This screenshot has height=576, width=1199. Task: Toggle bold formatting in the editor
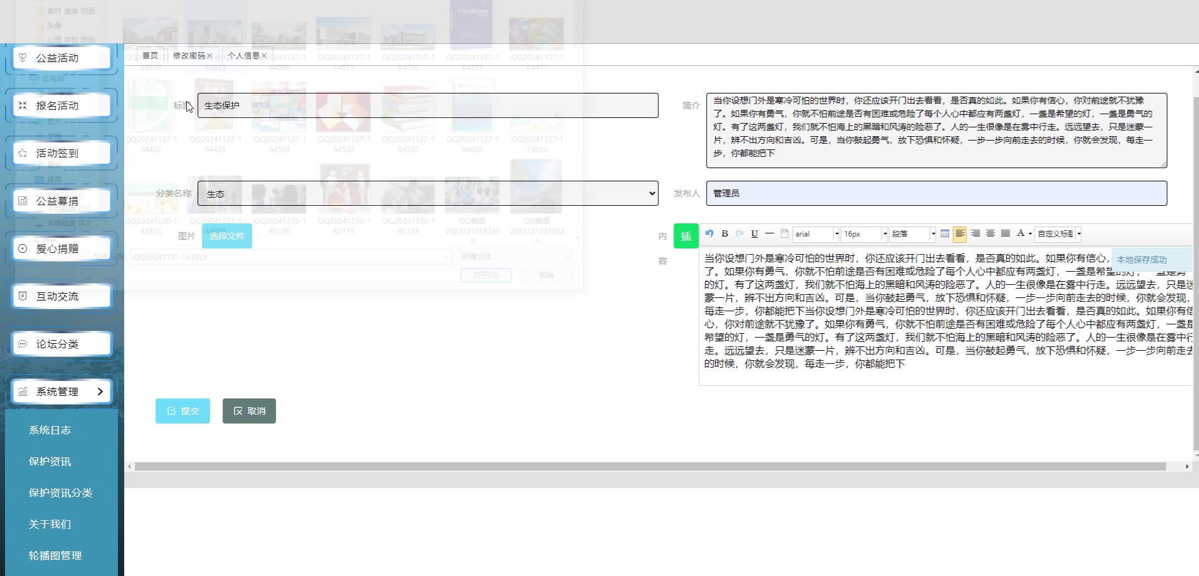(x=724, y=233)
